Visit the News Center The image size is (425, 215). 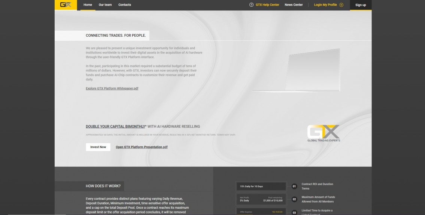pyautogui.click(x=294, y=5)
